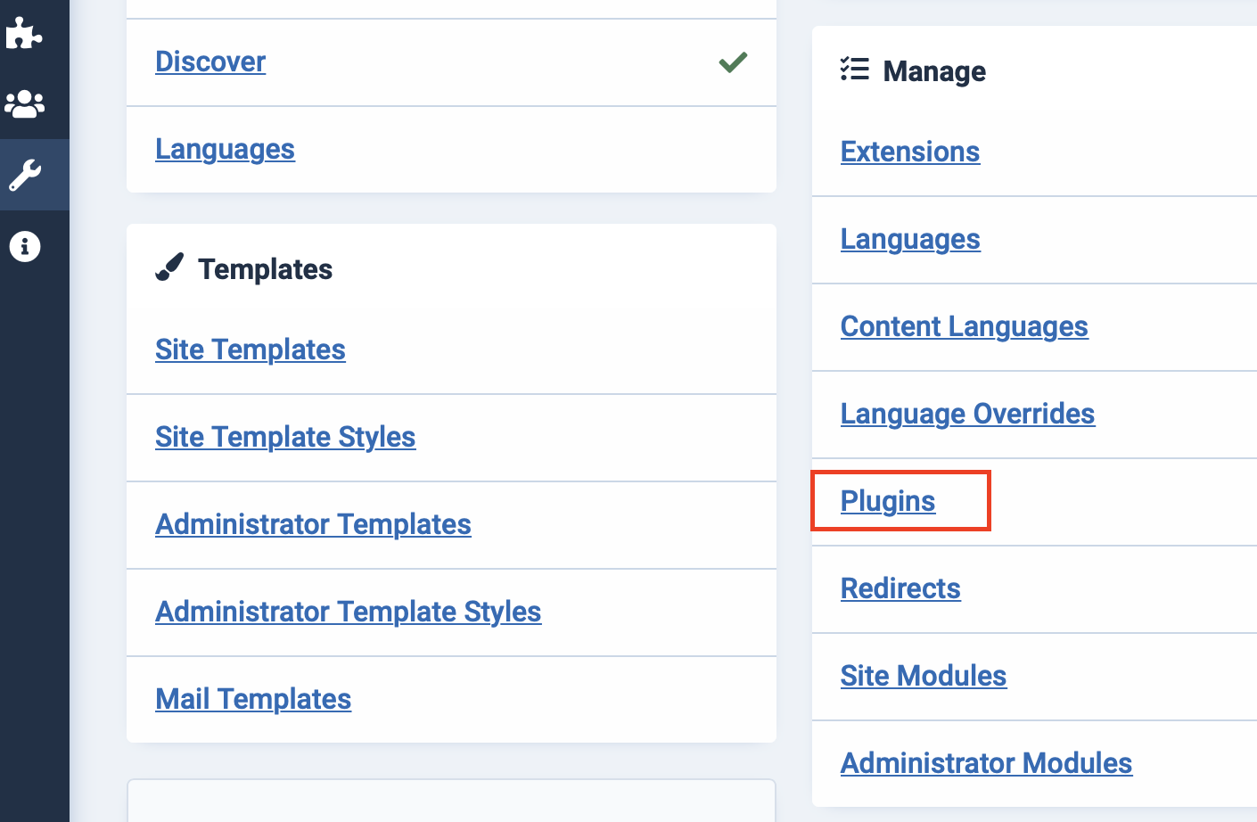Click the checklist icon beside Manage heading
The width and height of the screenshot is (1257, 822).
854,70
